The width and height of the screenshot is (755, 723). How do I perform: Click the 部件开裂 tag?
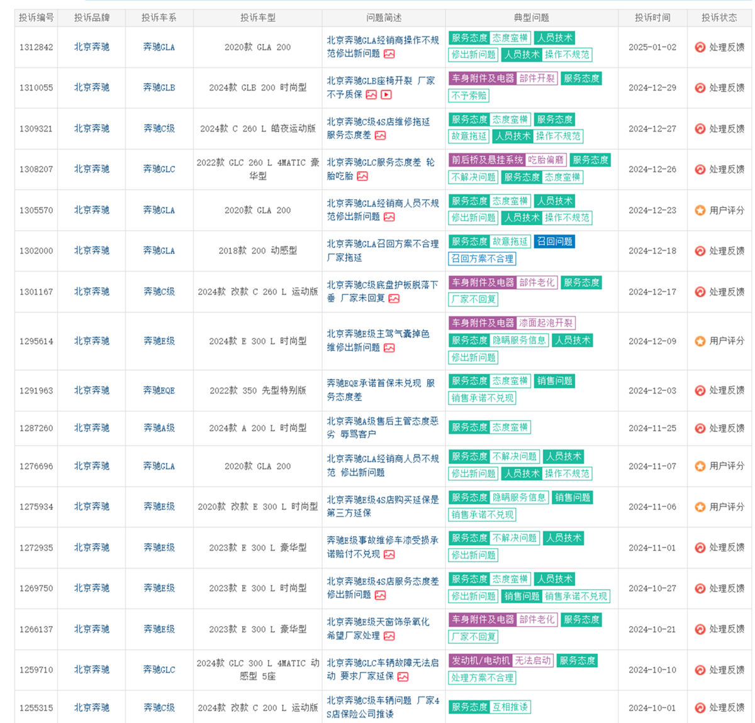click(537, 79)
